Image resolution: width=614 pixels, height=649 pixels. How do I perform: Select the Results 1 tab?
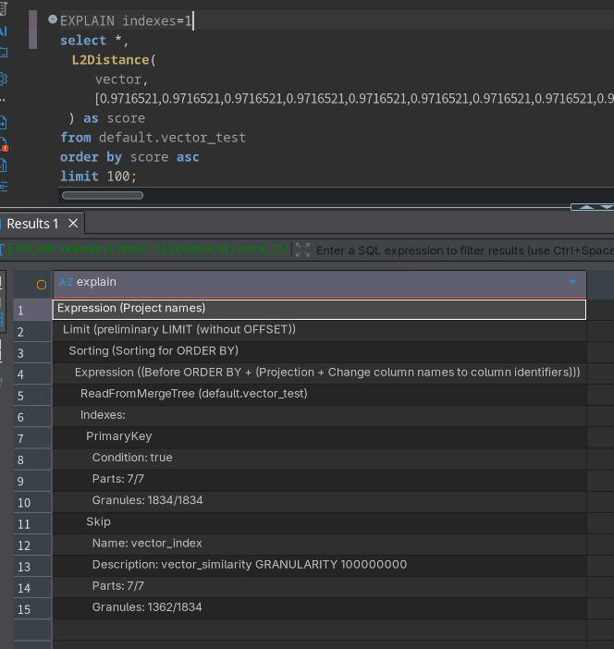(x=32, y=224)
